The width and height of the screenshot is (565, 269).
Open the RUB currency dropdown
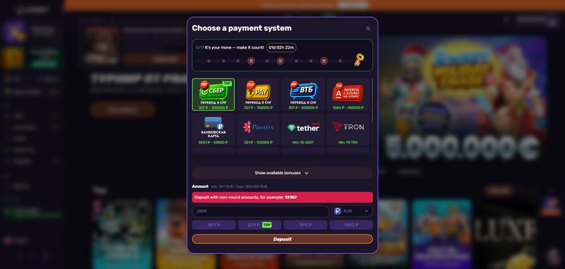(x=352, y=212)
